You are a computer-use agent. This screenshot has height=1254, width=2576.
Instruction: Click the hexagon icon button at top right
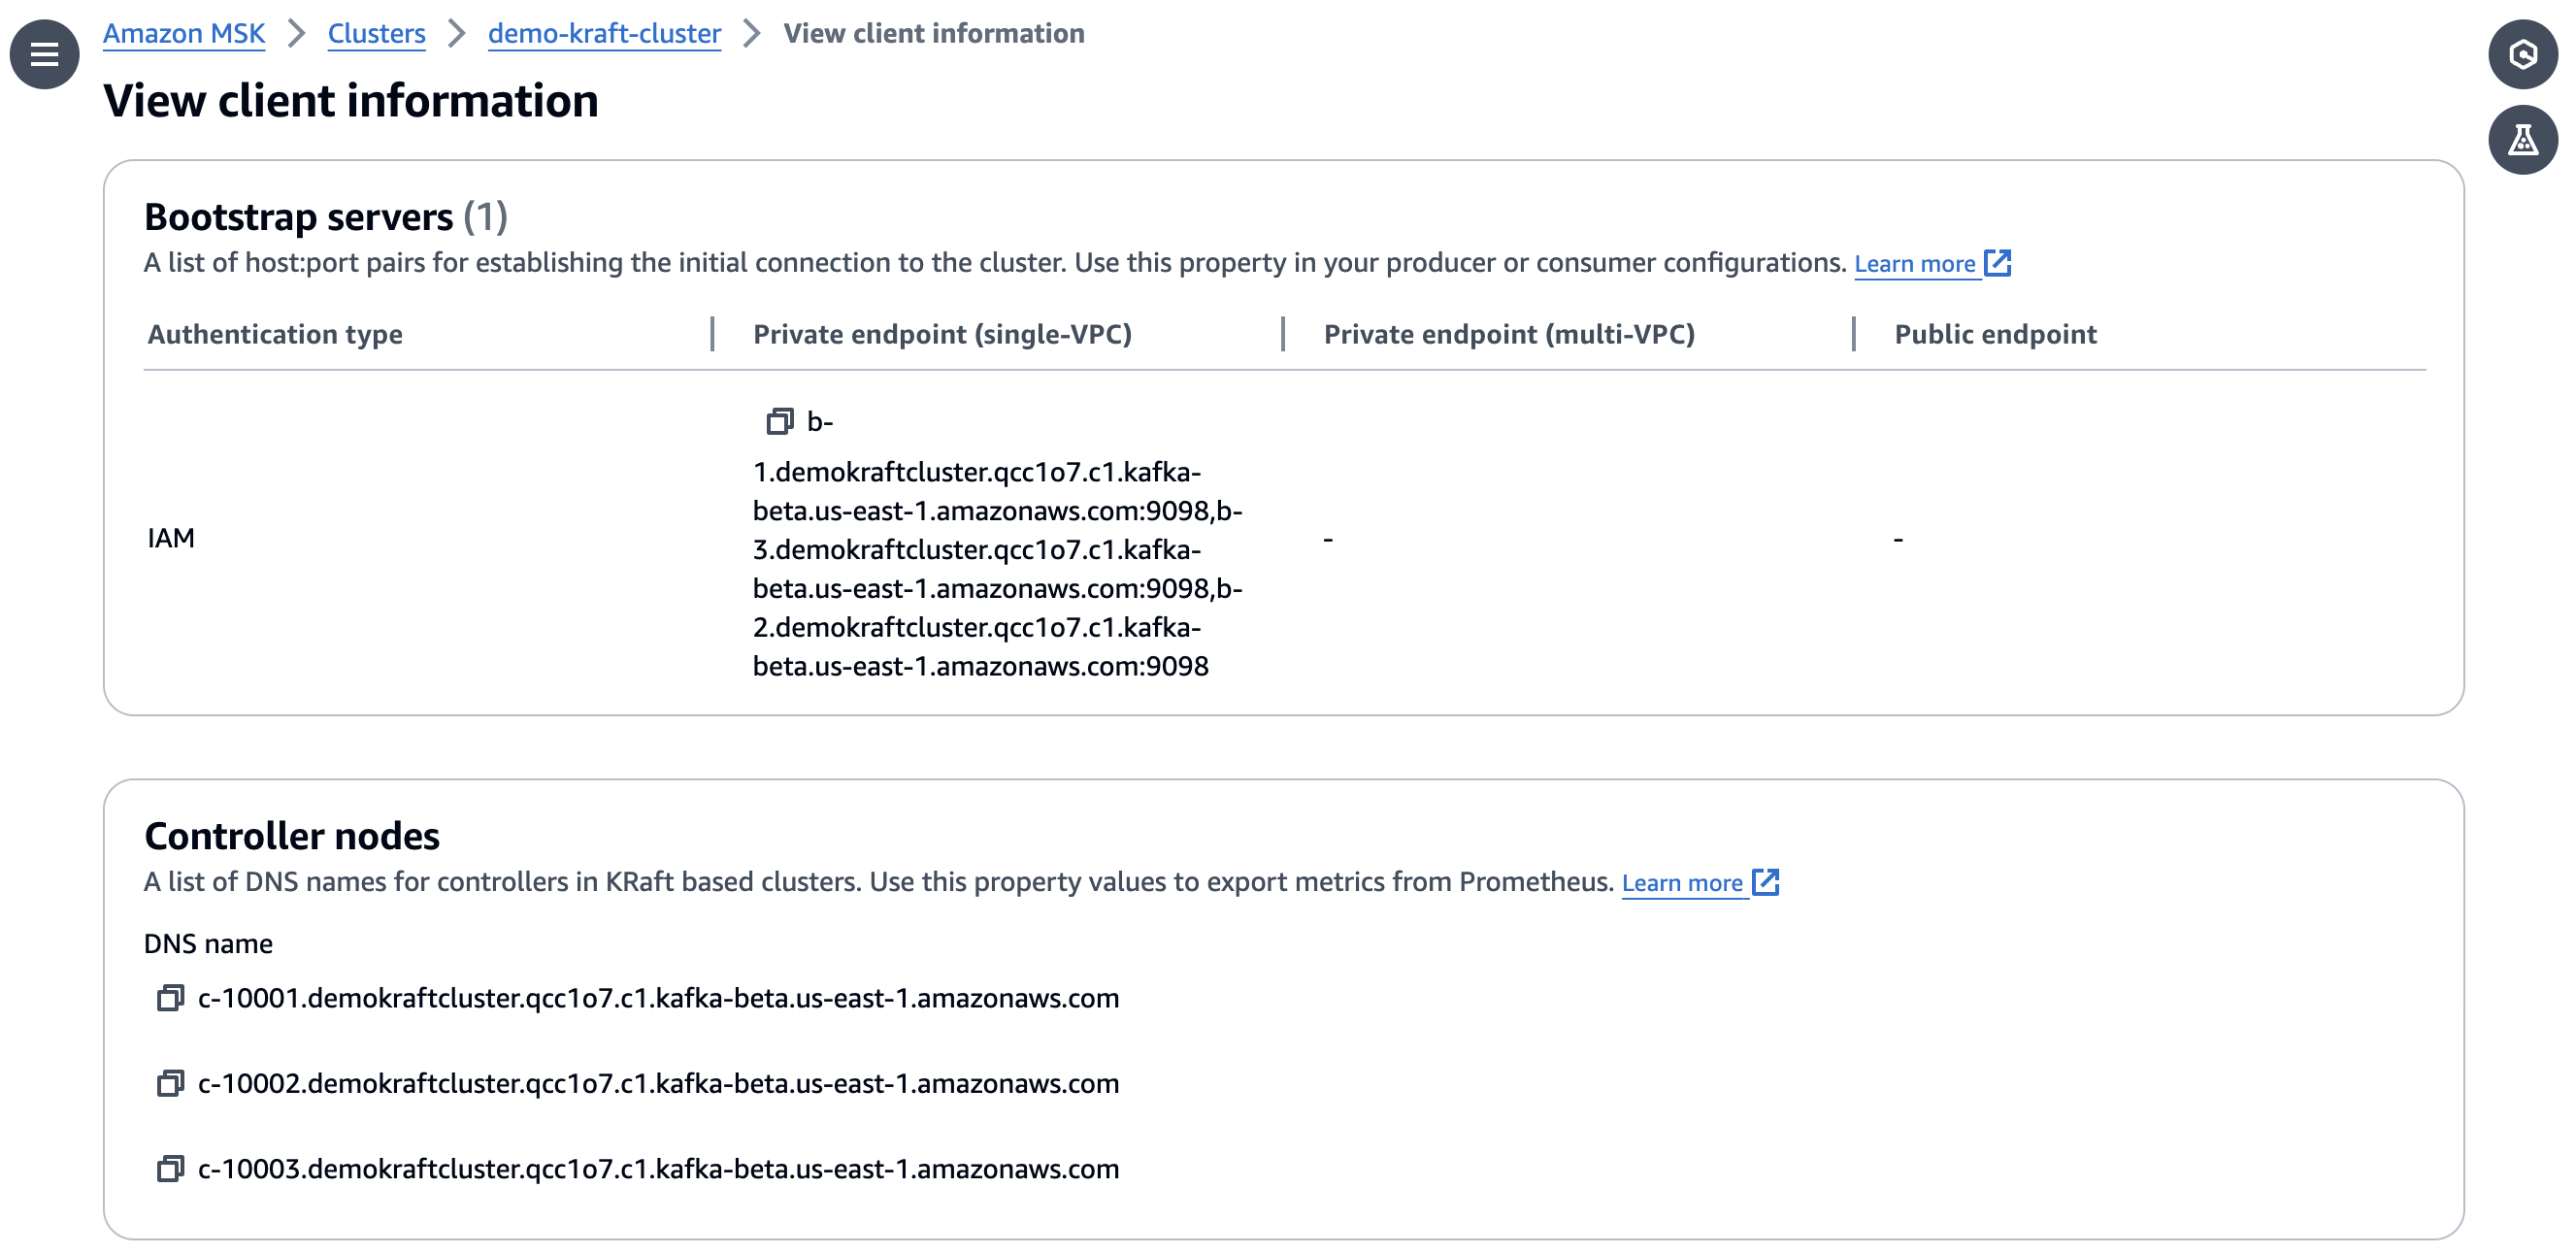pos(2521,54)
